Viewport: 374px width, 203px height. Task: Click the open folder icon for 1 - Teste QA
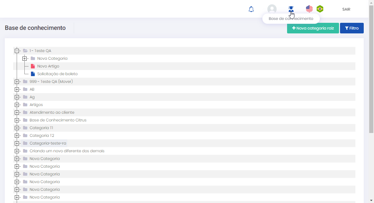(x=25, y=51)
